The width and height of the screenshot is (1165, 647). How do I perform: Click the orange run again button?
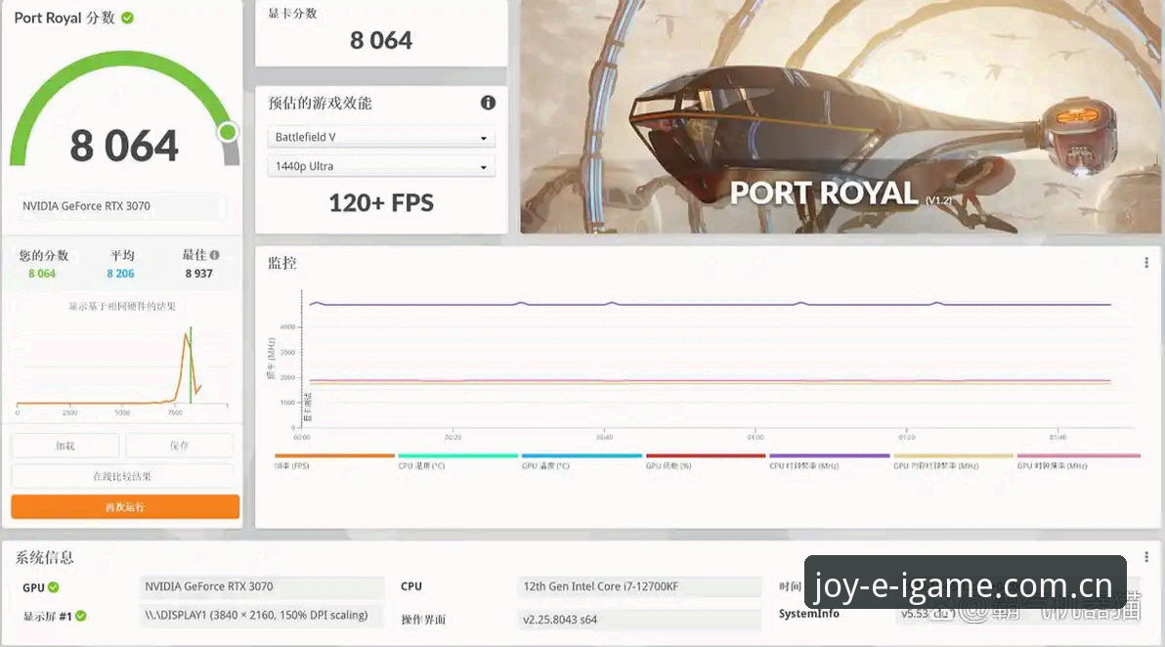click(125, 506)
